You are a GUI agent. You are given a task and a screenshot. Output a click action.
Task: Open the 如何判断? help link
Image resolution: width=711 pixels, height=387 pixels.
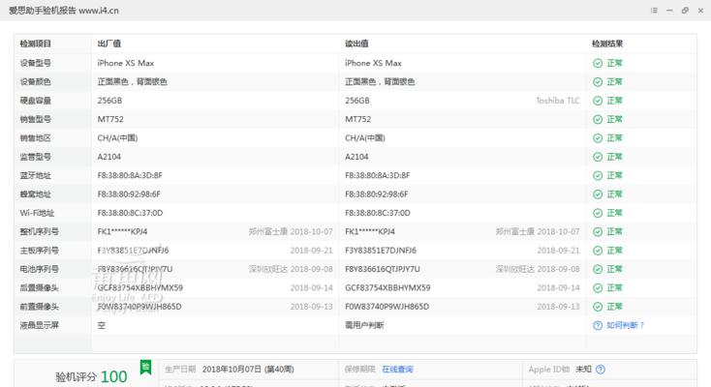click(x=626, y=325)
